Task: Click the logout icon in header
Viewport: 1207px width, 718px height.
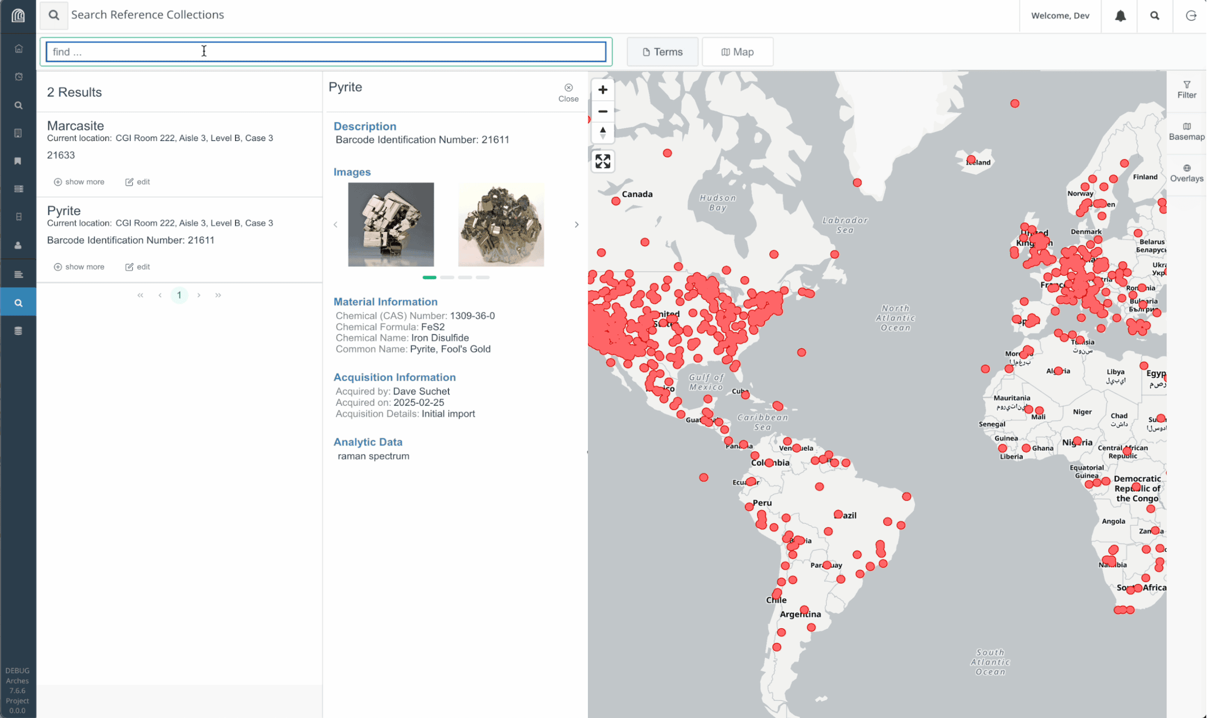Action: (1191, 16)
